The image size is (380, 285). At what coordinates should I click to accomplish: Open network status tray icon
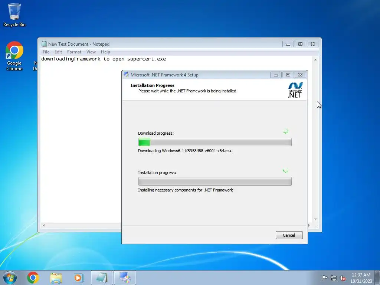tap(334, 278)
